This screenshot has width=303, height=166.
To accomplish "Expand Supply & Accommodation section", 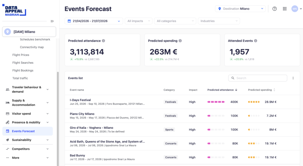I will [x=48, y=102].
